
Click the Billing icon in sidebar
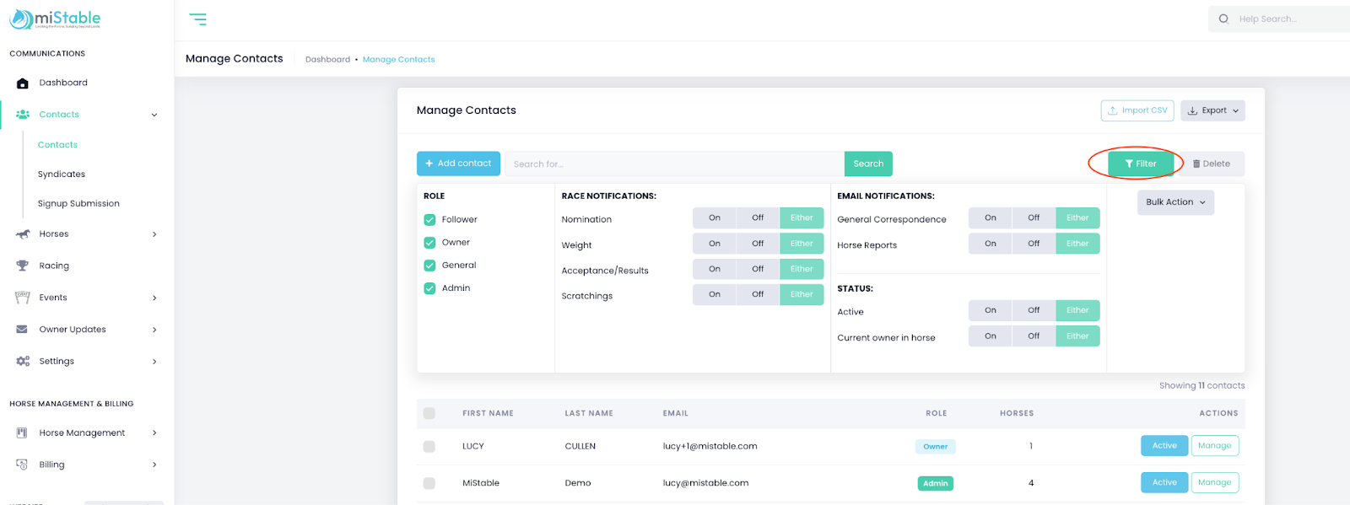pos(23,465)
